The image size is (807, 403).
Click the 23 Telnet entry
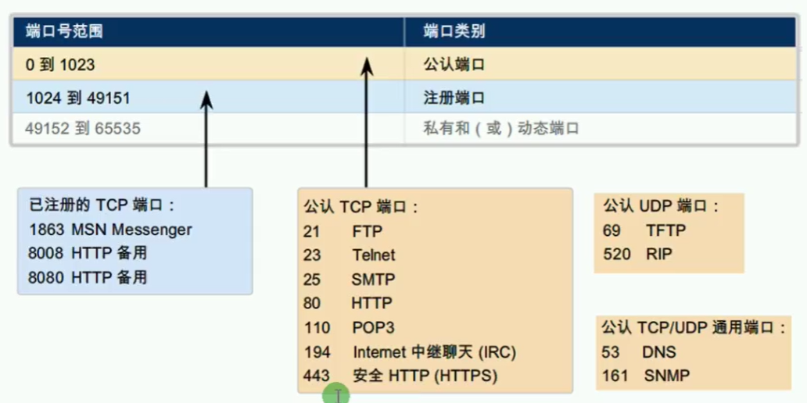[350, 255]
